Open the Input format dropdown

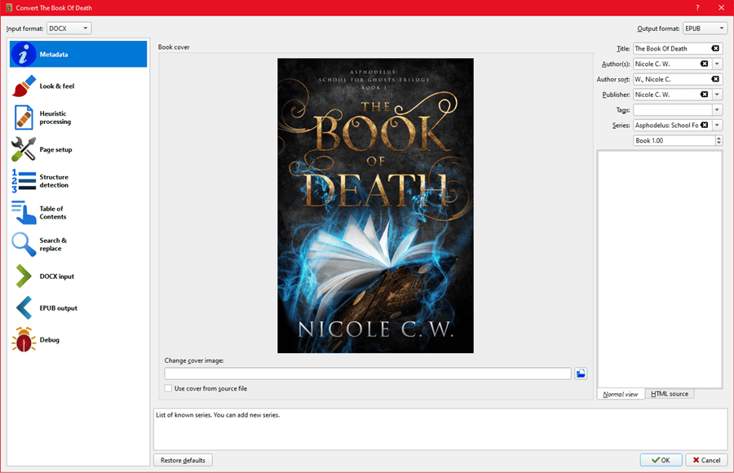[69, 29]
